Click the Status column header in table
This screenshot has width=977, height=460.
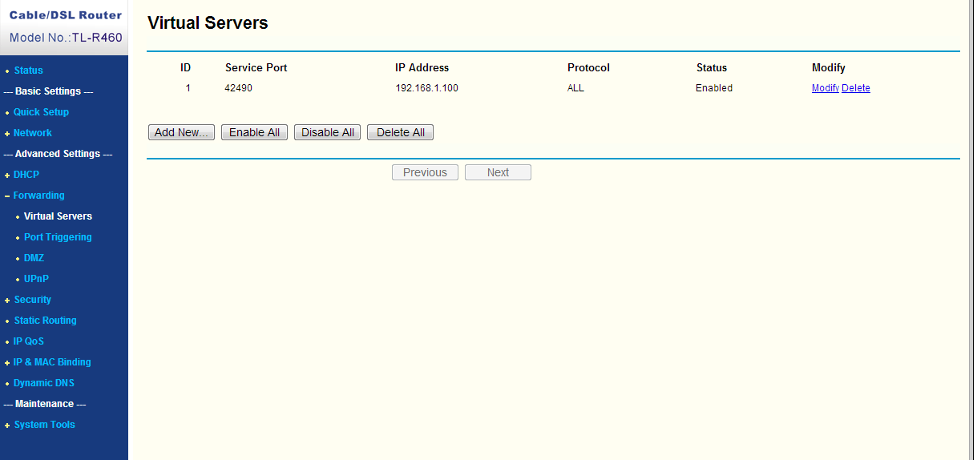(712, 67)
